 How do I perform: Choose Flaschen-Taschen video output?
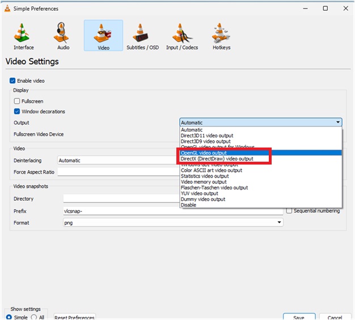click(261, 188)
